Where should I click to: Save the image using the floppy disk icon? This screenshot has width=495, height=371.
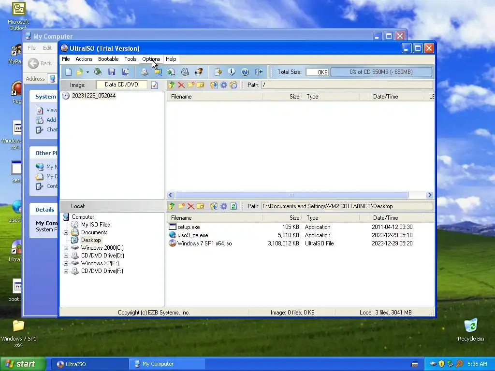pos(112,72)
